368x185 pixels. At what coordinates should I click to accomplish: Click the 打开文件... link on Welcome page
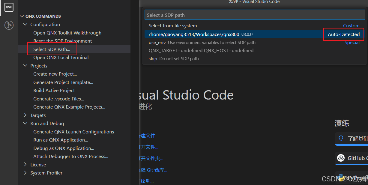click(149, 147)
